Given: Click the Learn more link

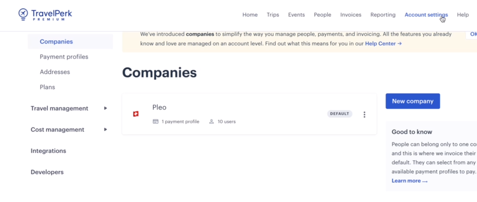Looking at the screenshot, I should (409, 181).
